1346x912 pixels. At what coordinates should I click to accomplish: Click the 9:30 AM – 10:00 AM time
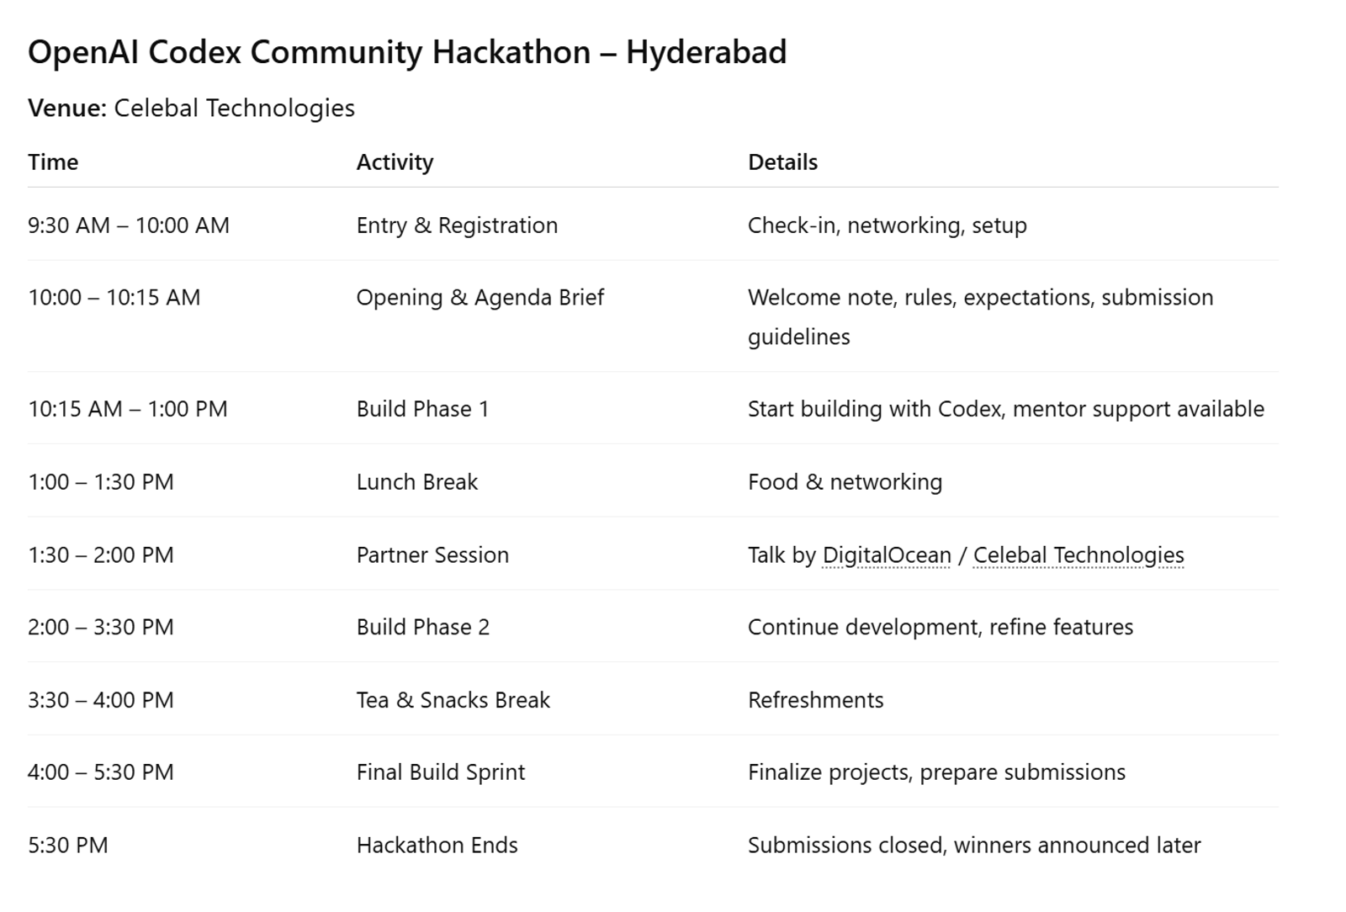pyautogui.click(x=128, y=225)
